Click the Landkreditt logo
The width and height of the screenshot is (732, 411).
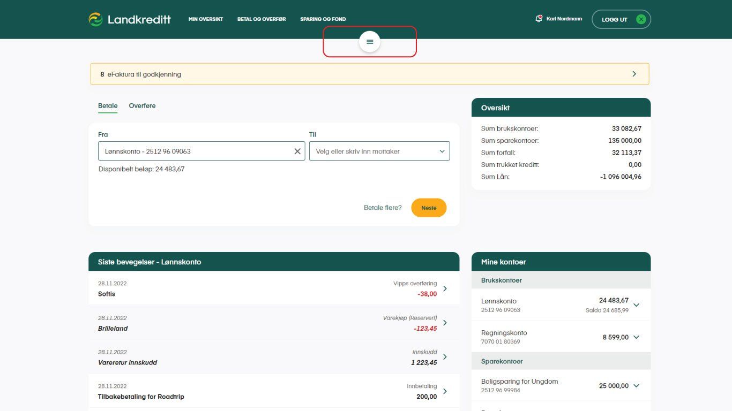coord(130,19)
